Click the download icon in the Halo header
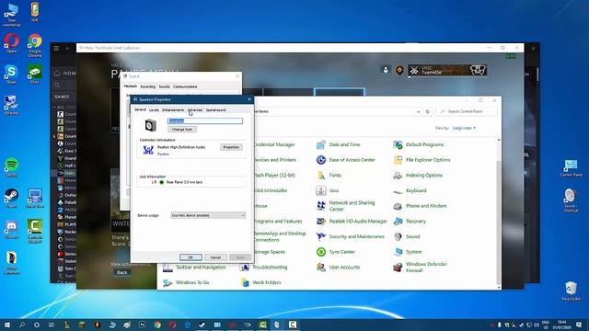This screenshot has height=331, width=589. pos(386,70)
